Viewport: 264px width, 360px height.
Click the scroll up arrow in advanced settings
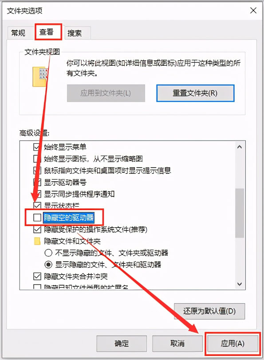240,147
